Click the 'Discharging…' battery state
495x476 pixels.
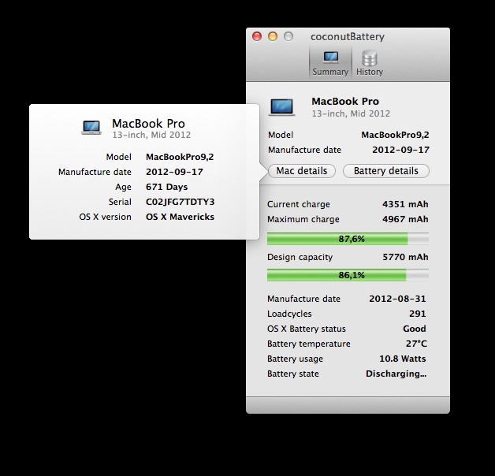pyautogui.click(x=396, y=374)
